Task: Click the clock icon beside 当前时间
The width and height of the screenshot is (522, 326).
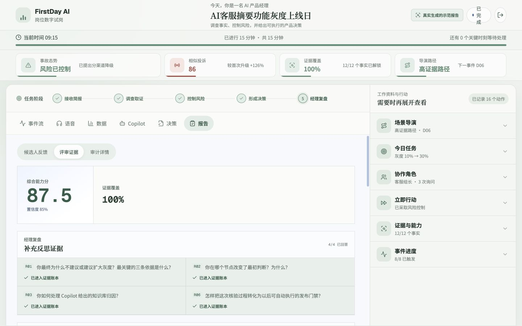Action: [x=18, y=37]
